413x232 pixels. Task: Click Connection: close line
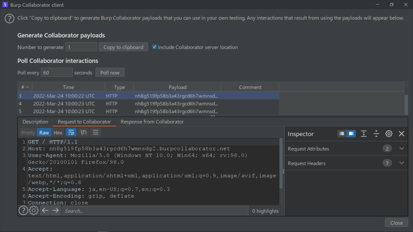pos(58,203)
